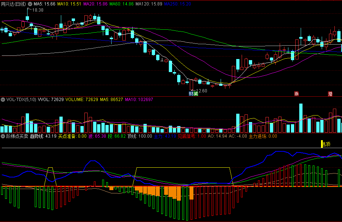
Task: Click the MA120: 15.89 label
Action: pos(149,4)
